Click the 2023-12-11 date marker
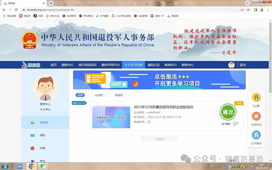The width and height of the screenshot is (272, 170). (79, 103)
